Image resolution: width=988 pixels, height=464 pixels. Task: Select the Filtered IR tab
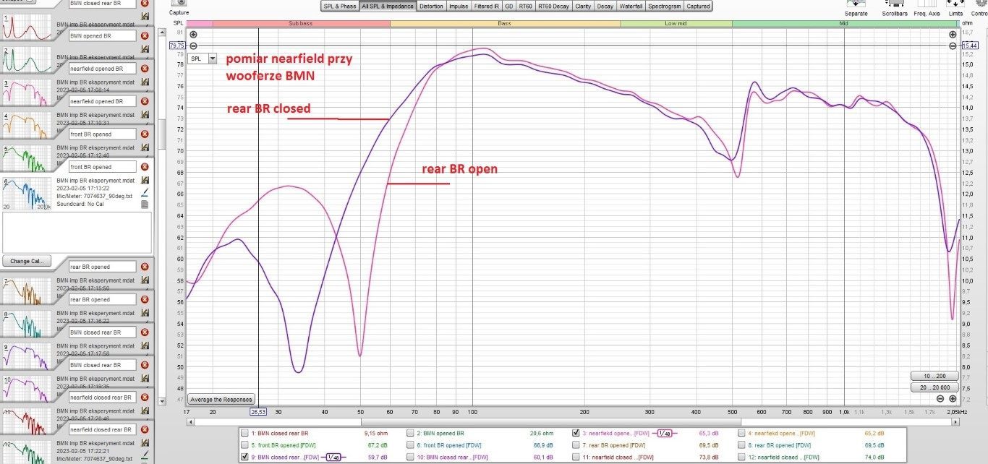486,6
